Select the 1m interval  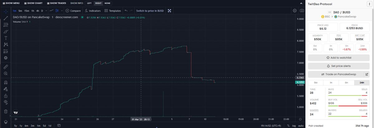(x=15, y=11)
